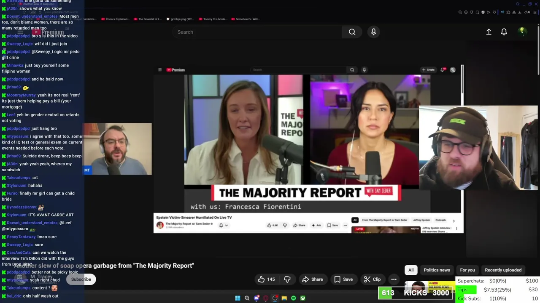Image resolution: width=540 pixels, height=303 pixels.
Task: Expand inner video's subscription bell dropdown
Action: click(224, 225)
